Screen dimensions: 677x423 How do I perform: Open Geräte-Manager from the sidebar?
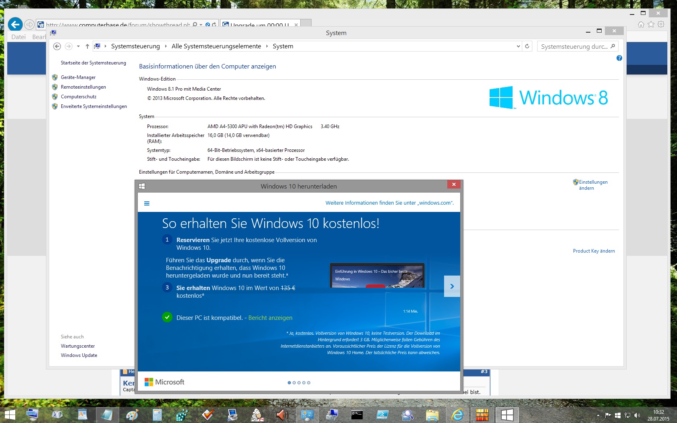point(78,77)
